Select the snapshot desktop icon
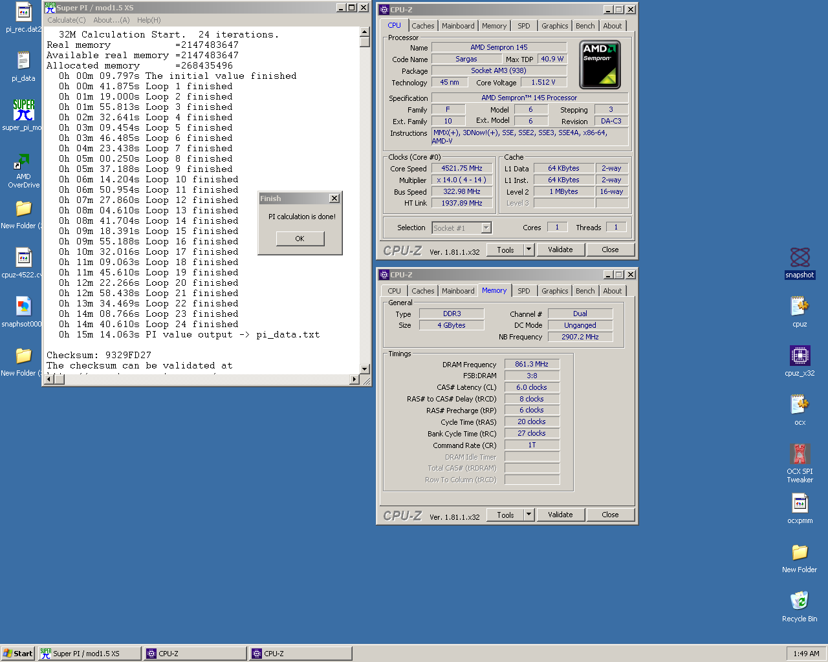Viewport: 828px width, 662px height. tap(800, 257)
